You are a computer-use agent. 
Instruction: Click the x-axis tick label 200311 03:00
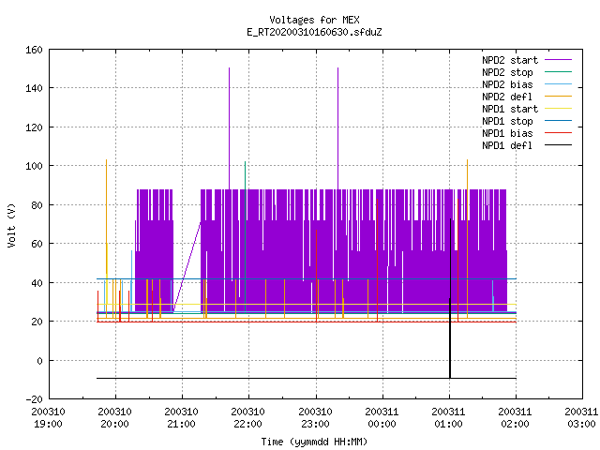(x=581, y=418)
